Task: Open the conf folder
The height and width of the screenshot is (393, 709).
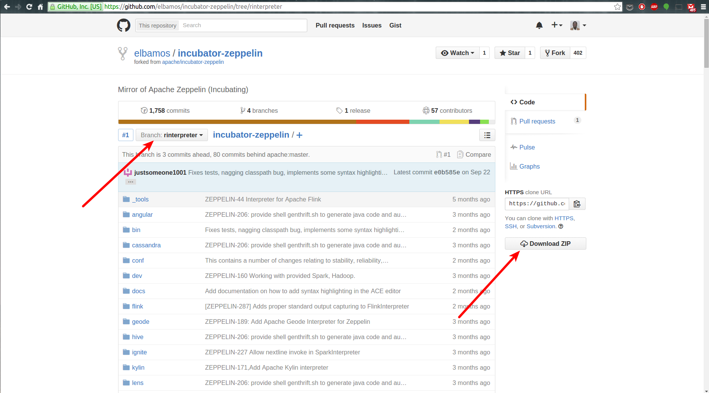Action: coord(138,260)
